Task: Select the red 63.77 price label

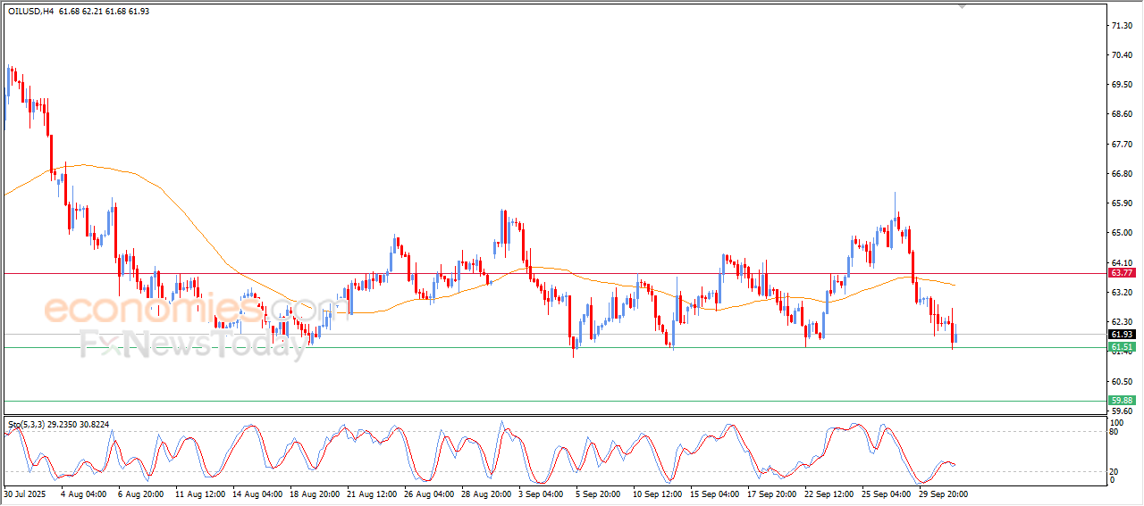Action: pyautogui.click(x=1121, y=273)
